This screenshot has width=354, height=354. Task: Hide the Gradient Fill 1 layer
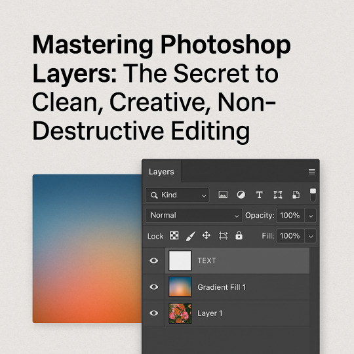[x=154, y=286]
